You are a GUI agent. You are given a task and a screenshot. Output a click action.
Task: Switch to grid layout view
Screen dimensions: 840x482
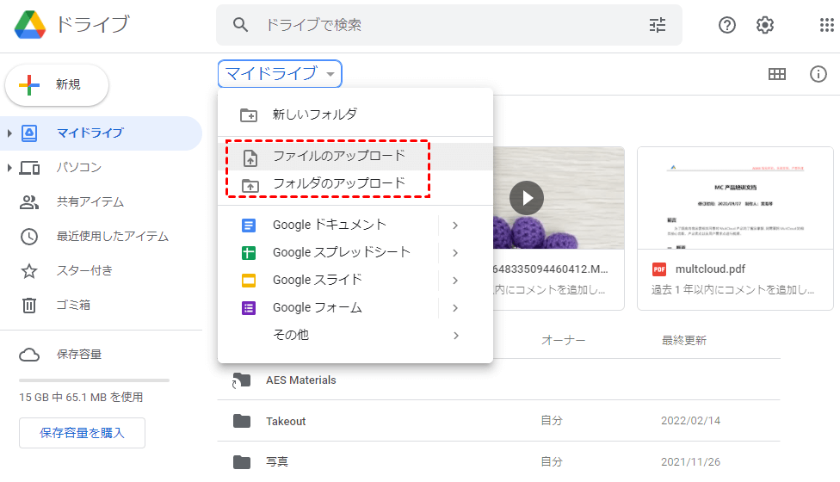click(x=776, y=74)
